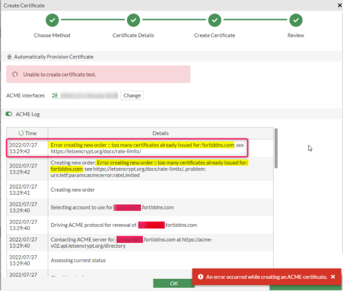Toggle the ACME Log switch off
The width and height of the screenshot is (343, 291).
[x=9, y=114]
